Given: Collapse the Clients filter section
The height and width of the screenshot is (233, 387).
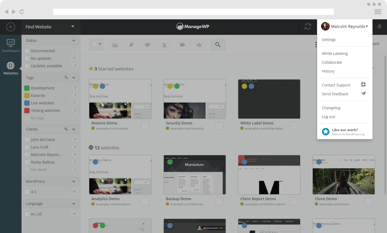Looking at the screenshot, I should click(74, 129).
